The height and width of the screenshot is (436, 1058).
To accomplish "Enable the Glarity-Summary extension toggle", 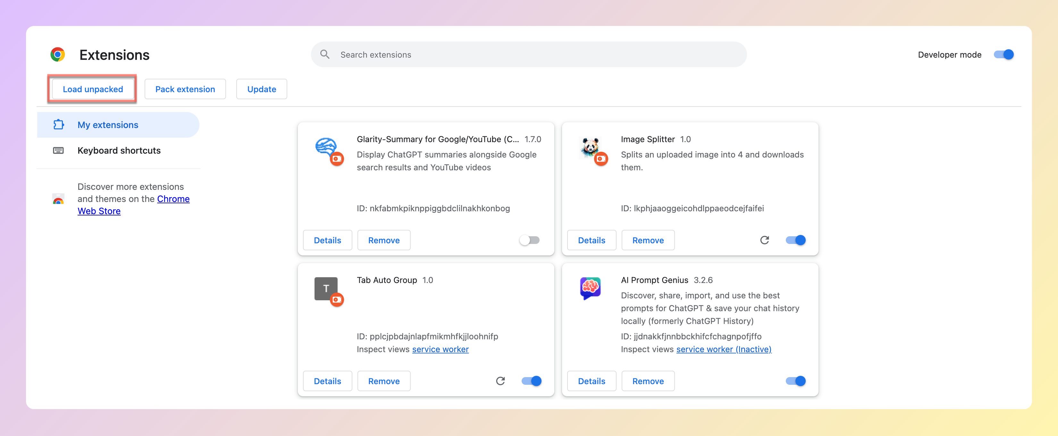I will tap(530, 240).
